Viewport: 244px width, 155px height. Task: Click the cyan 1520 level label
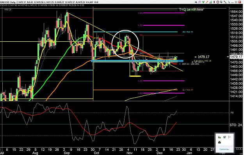pos(188,32)
